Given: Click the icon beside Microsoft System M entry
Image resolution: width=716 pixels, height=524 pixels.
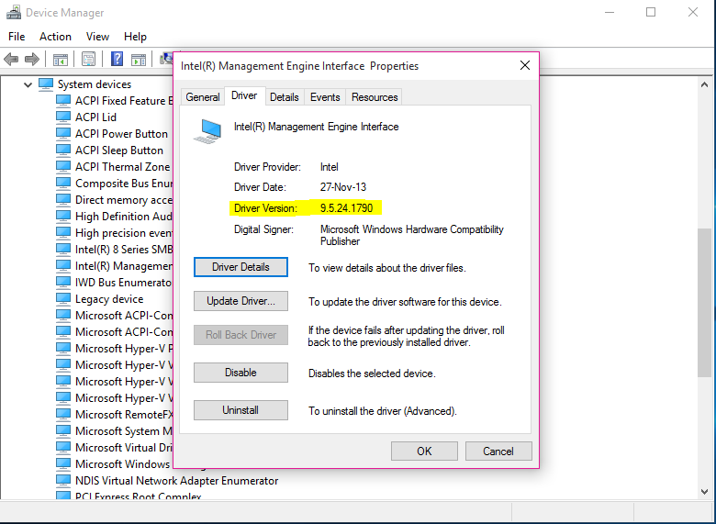Looking at the screenshot, I should pyautogui.click(x=63, y=431).
